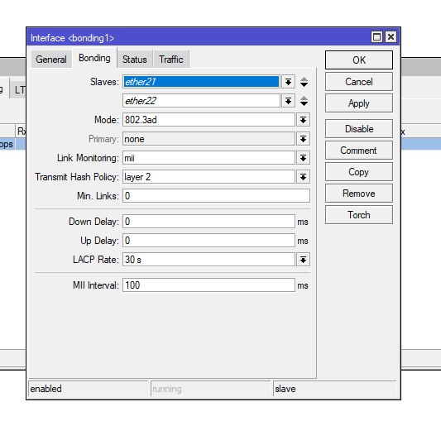Switch to the Bonding tab
Image resolution: width=441 pixels, height=421 pixels.
click(94, 58)
